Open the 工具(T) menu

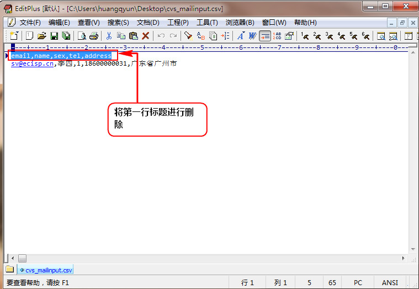[x=207, y=23]
